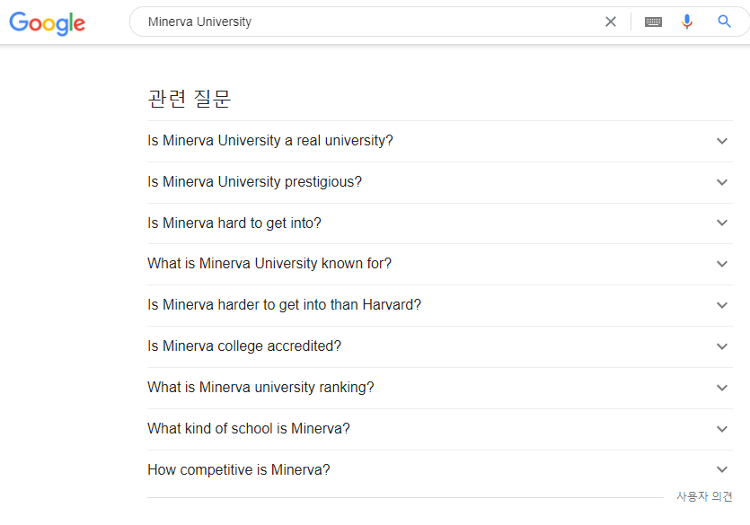
Task: Click the 사용자 의견 feedback link
Action: (704, 496)
